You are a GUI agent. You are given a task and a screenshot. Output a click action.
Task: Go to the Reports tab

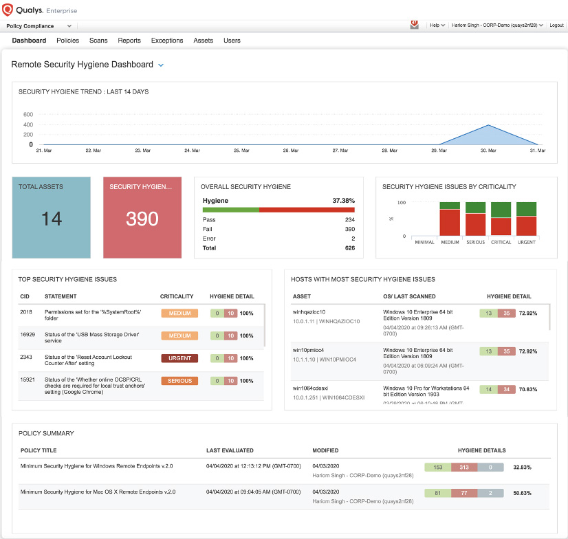[x=129, y=41]
